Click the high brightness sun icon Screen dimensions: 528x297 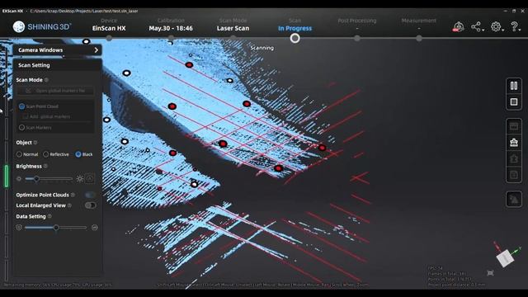[x=80, y=179]
